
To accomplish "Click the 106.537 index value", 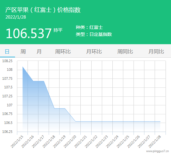I will click(28, 33).
